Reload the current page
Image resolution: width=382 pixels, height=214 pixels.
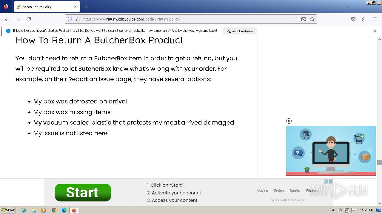click(x=29, y=19)
